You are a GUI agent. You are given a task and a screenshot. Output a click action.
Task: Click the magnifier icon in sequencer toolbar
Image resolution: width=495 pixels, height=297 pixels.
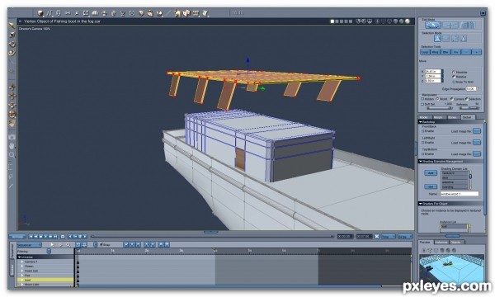(68, 244)
